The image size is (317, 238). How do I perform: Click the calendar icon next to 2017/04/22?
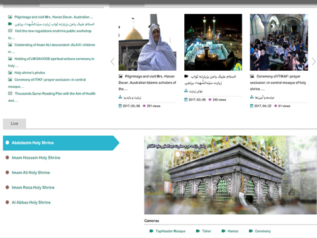pyautogui.click(x=252, y=106)
